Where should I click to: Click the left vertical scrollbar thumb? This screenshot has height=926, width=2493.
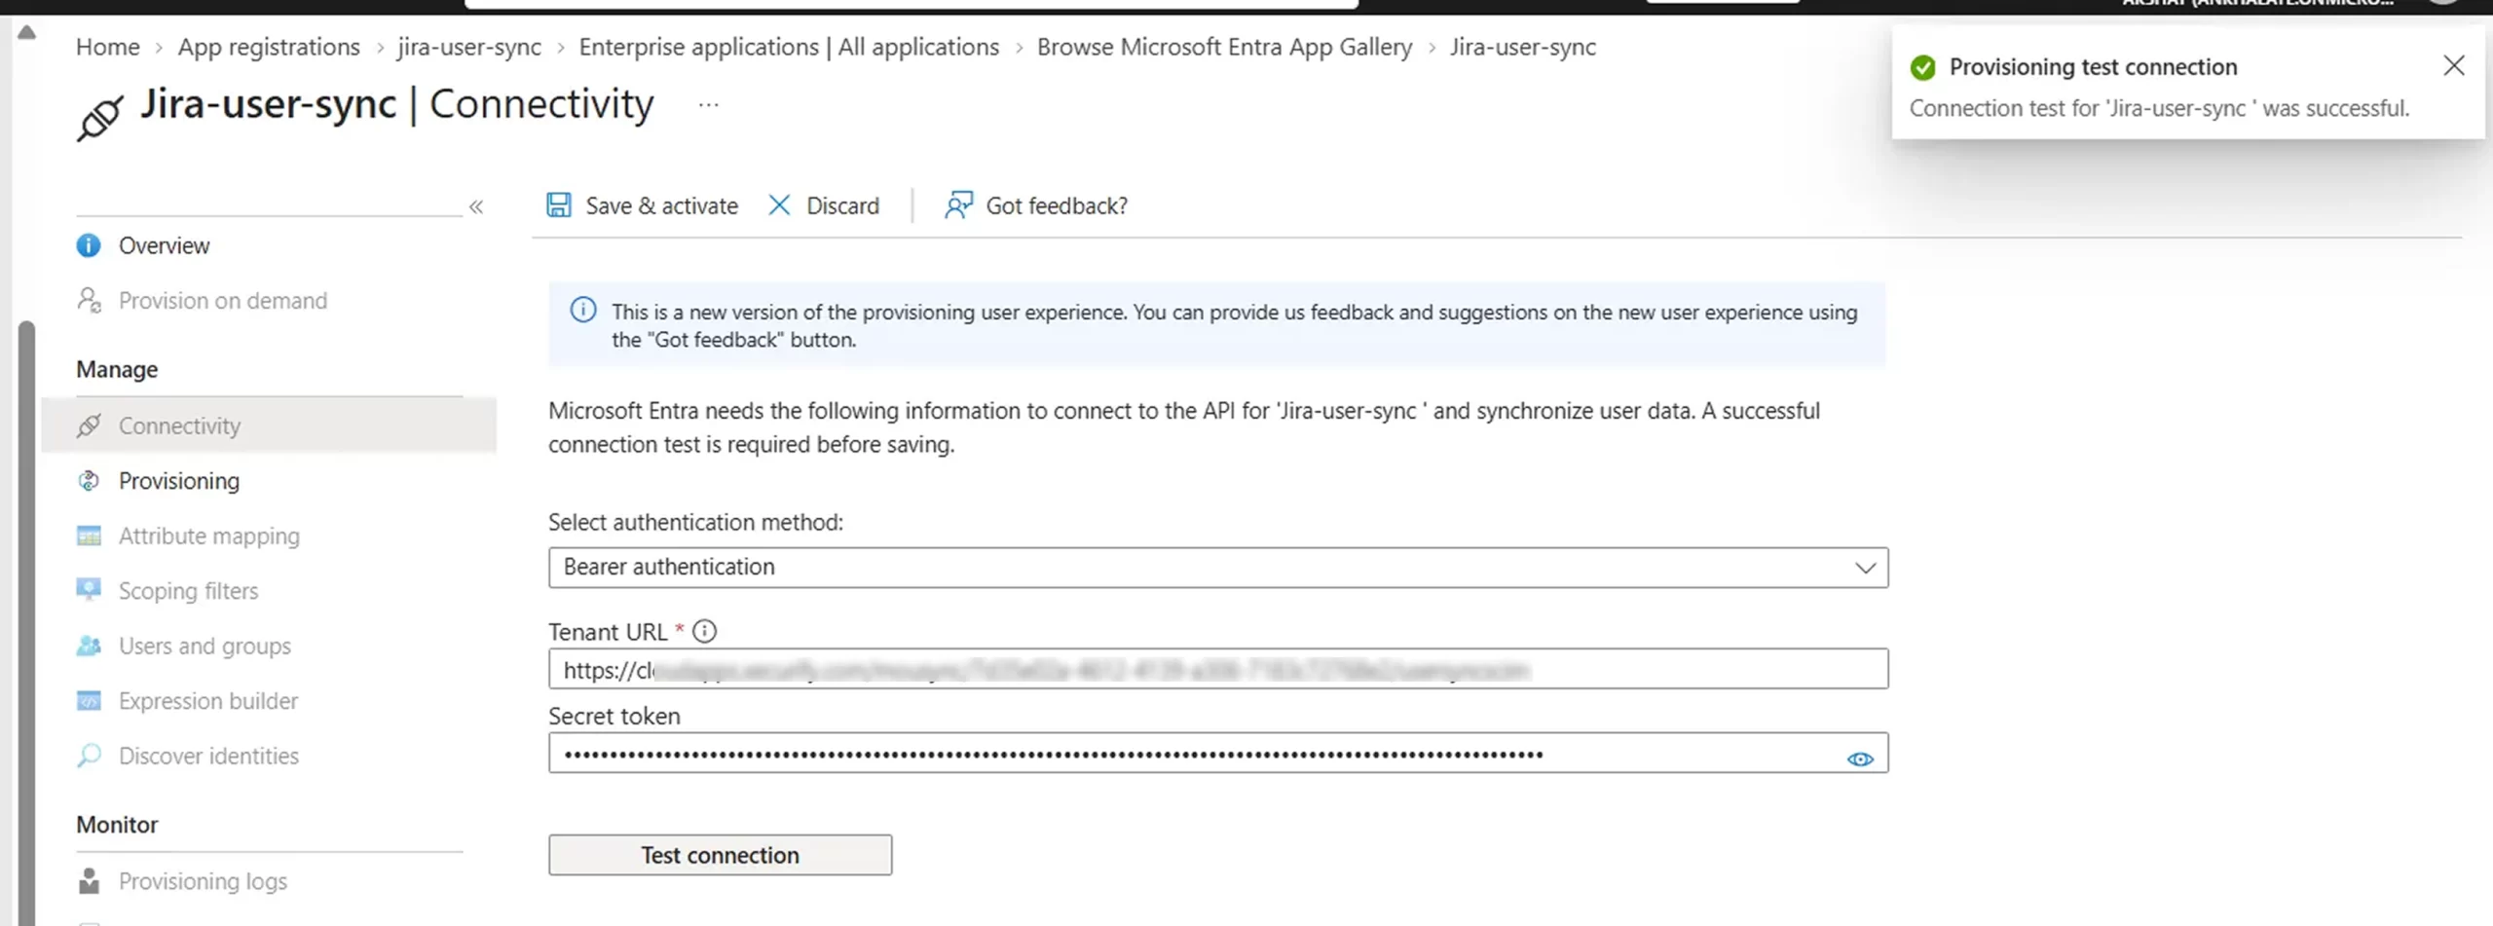(x=26, y=623)
